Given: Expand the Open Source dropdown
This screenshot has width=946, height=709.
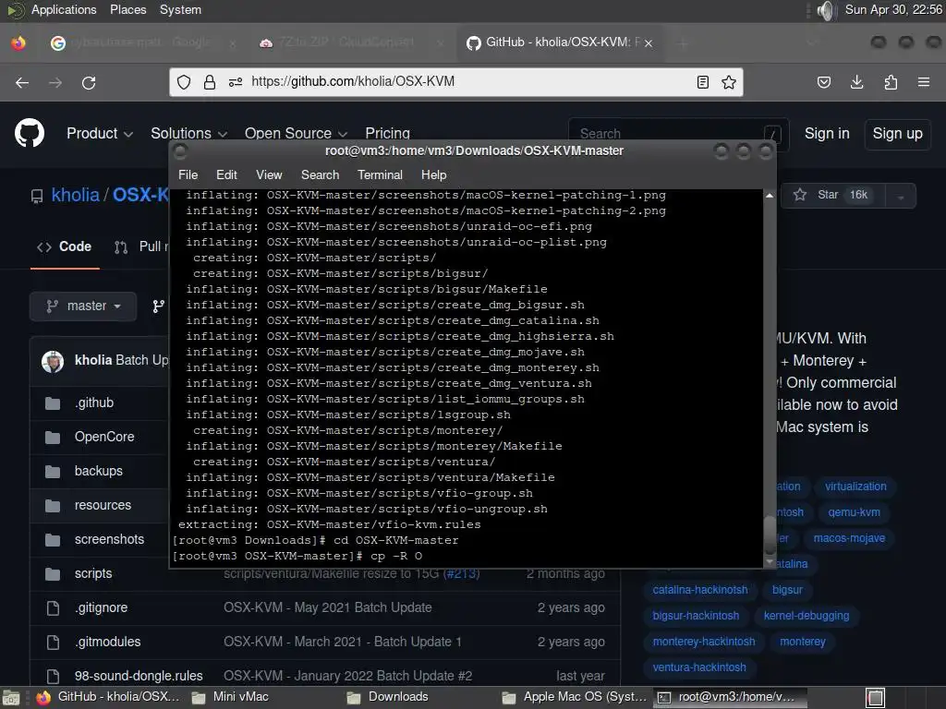Looking at the screenshot, I should pos(296,133).
